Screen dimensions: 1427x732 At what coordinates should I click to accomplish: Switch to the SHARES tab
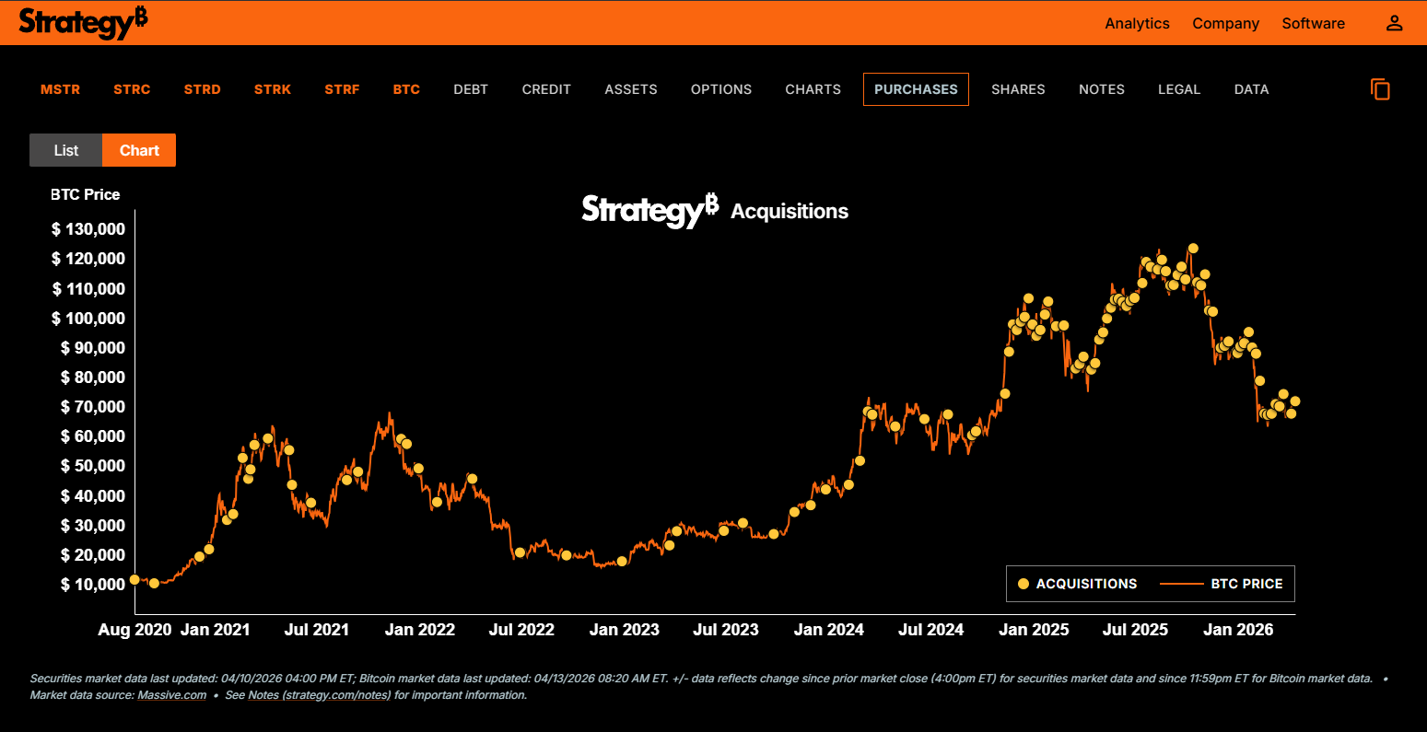click(1018, 89)
